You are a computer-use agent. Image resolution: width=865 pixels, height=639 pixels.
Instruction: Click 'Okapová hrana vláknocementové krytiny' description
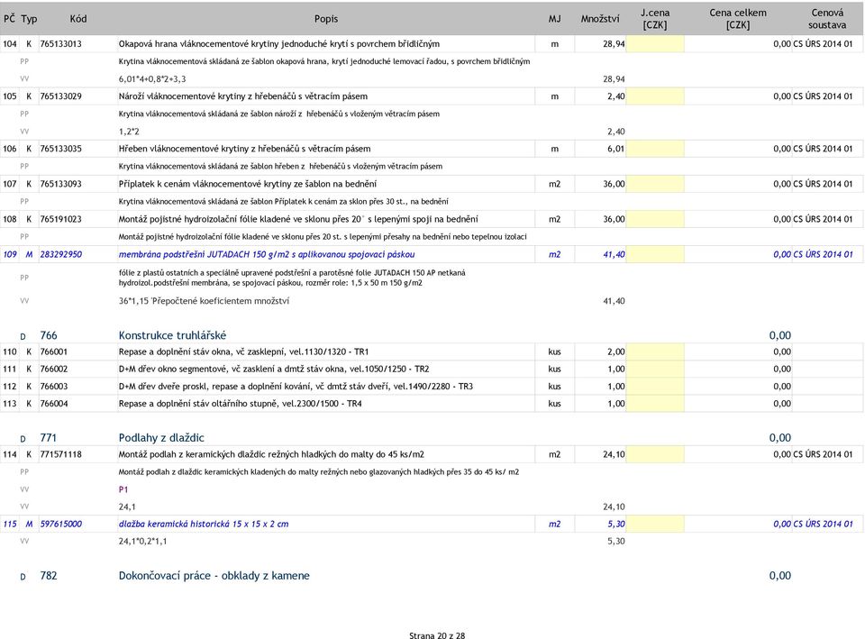tap(279, 43)
